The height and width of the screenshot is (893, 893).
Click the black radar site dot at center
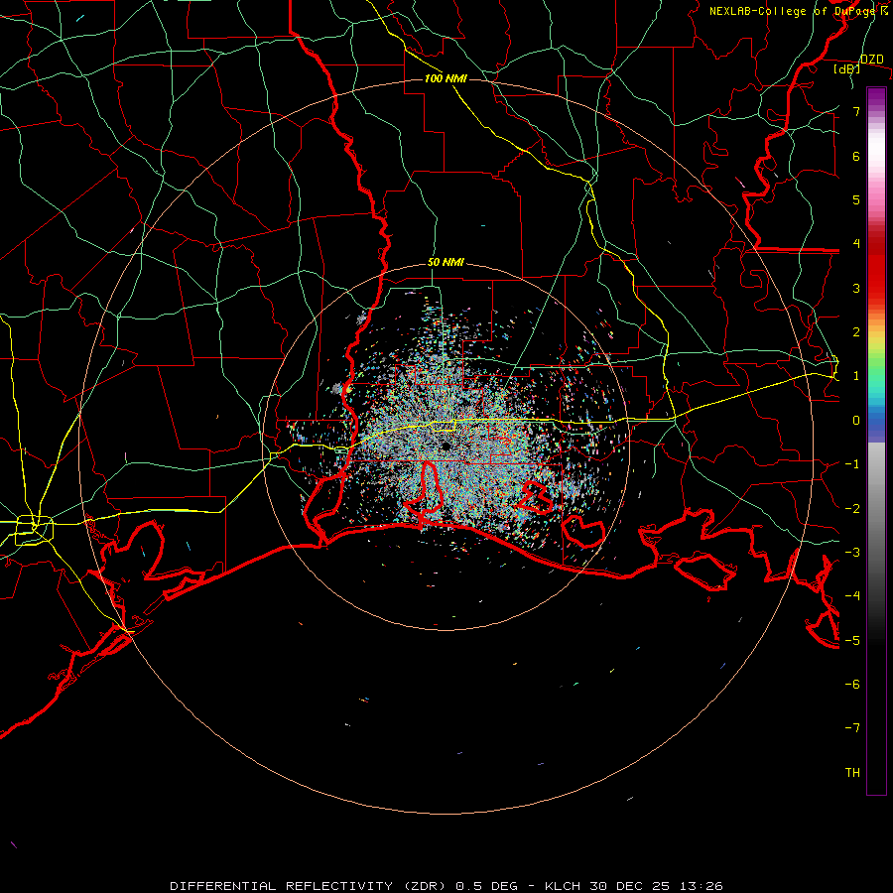[x=446, y=446]
